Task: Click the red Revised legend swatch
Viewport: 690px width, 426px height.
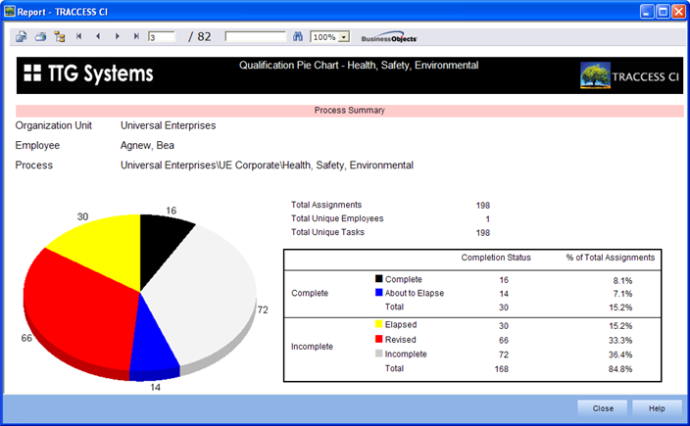Action: pyautogui.click(x=379, y=339)
